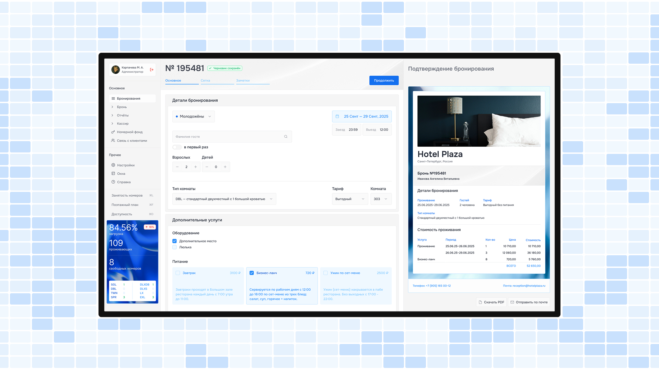
Task: Switch to the Сетка tab
Action: pyautogui.click(x=217, y=81)
